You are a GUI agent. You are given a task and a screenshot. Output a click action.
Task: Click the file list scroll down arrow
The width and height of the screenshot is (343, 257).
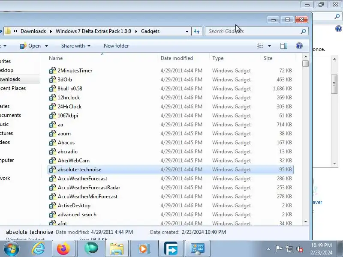click(x=306, y=222)
